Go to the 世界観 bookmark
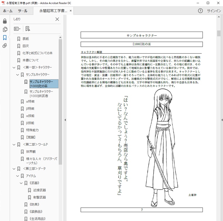The image size is (223, 221). click(31, 152)
